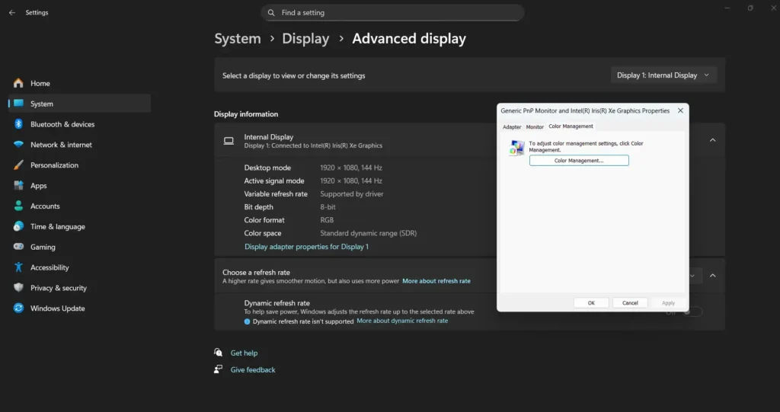Open Accessibility icon in sidebar
780x412 pixels.
coord(18,267)
